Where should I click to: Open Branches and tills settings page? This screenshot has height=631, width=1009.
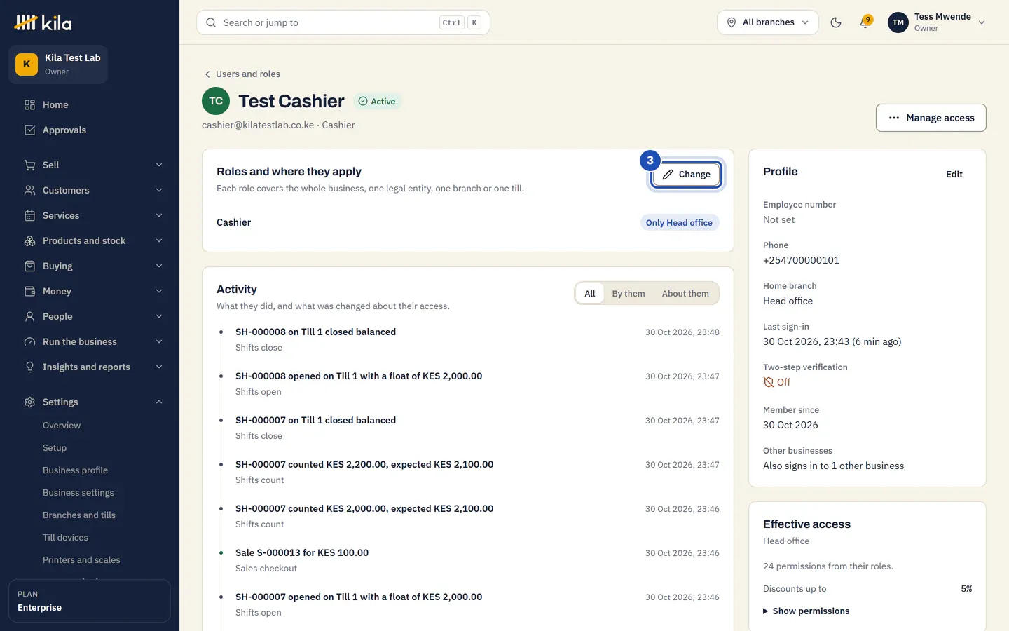[79, 515]
